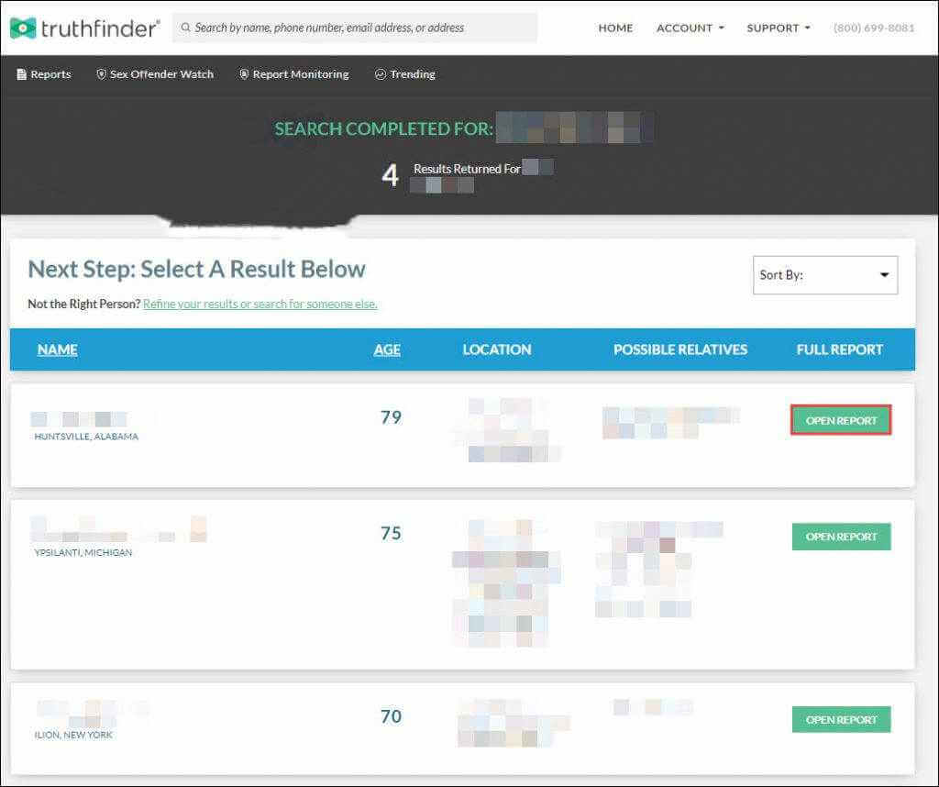The image size is (939, 787).
Task: Open report for Ilion, New York result
Action: click(x=841, y=719)
